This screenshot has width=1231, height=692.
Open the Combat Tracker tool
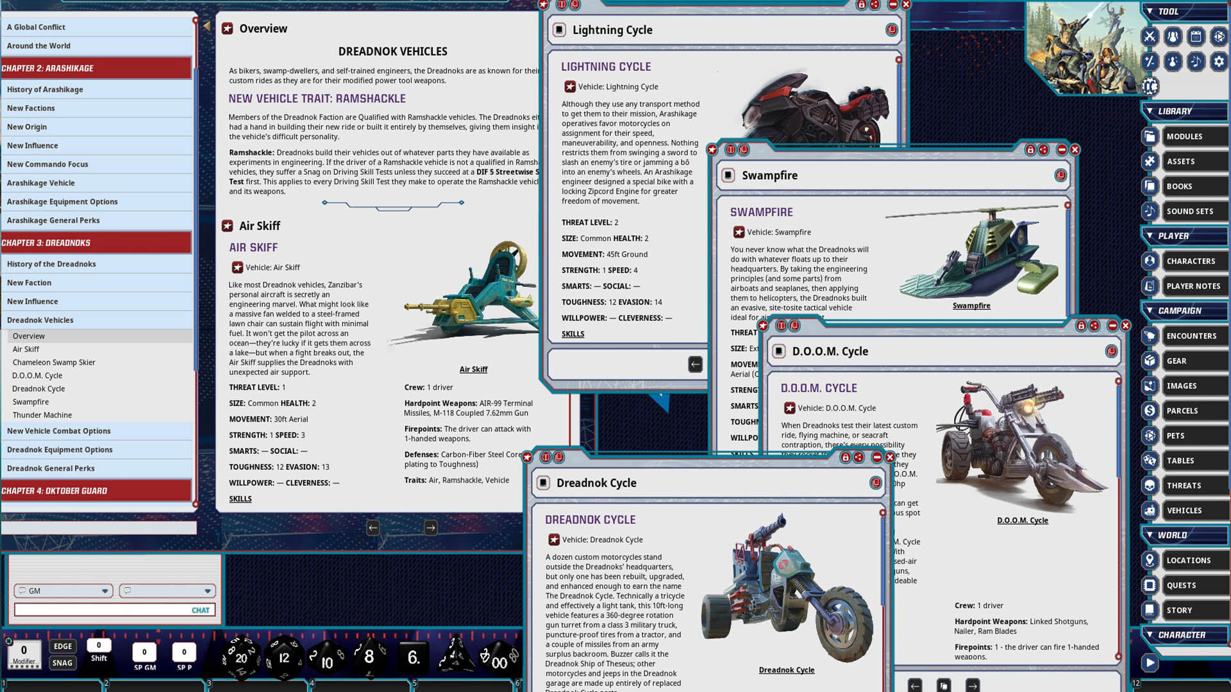[1150, 37]
